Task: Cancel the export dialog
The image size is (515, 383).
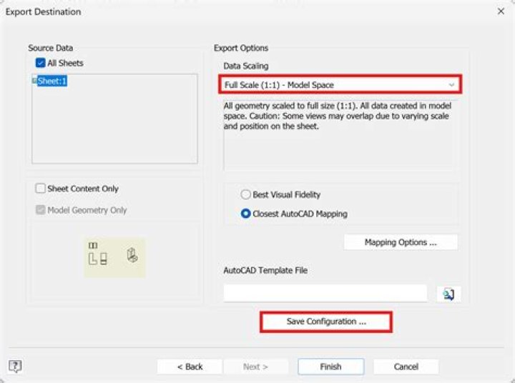Action: tap(406, 367)
